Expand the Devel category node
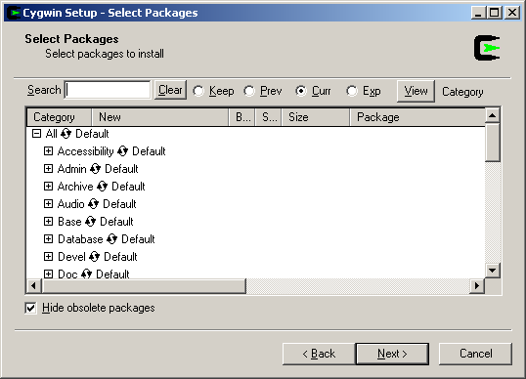This screenshot has width=526, height=379. tap(48, 257)
